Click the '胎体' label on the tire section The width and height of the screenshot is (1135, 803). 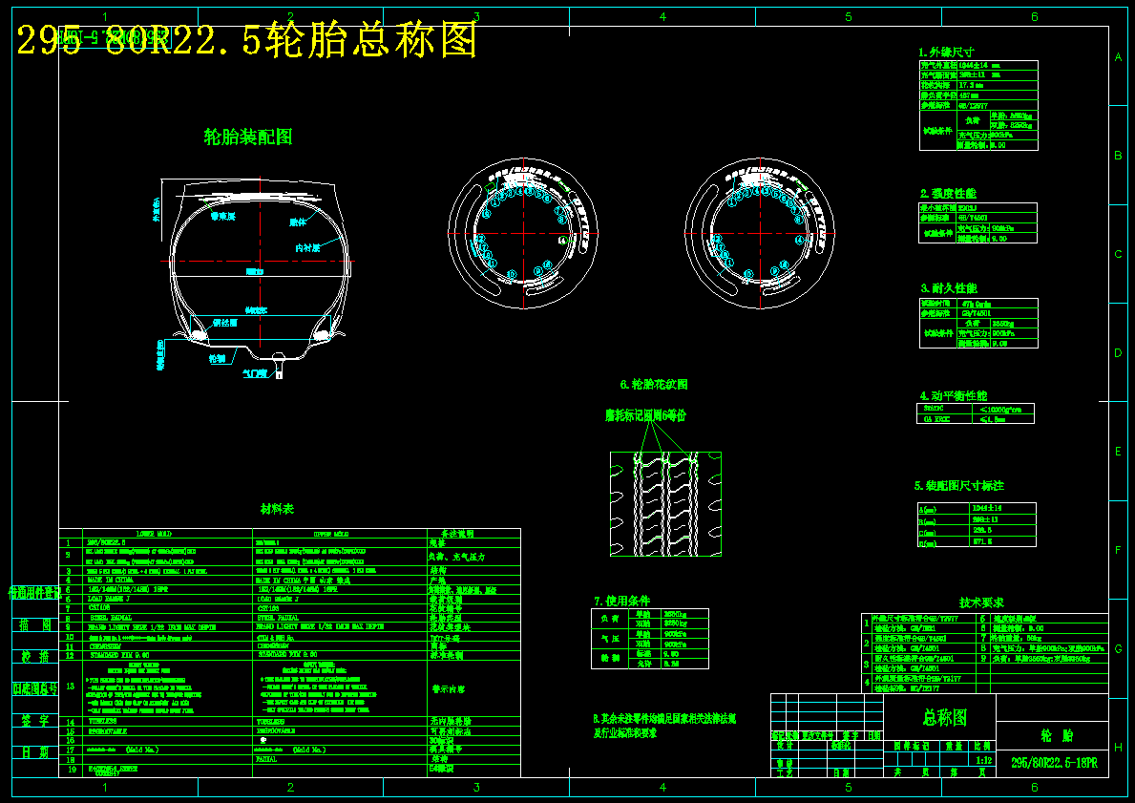click(298, 222)
